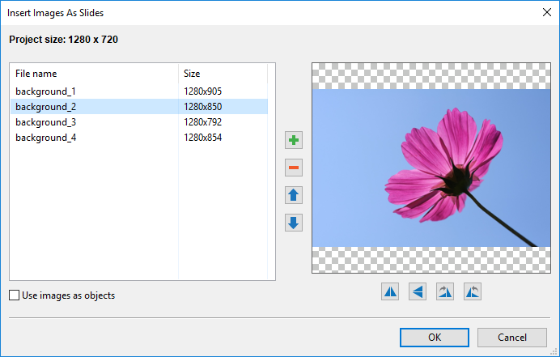
Task: Click the green plus add image icon
Action: tap(294, 140)
